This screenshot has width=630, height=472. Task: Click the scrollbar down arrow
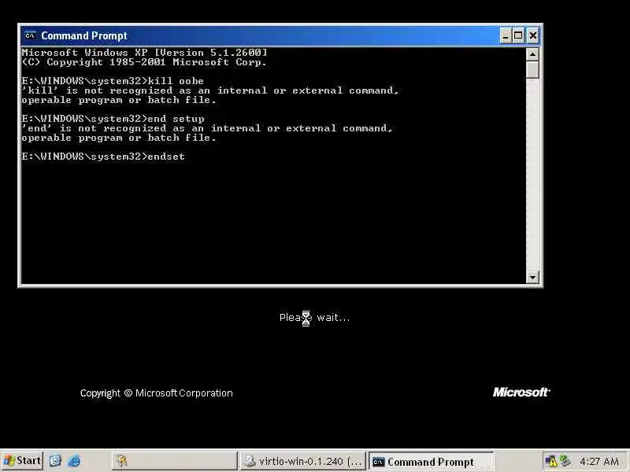coord(532,277)
